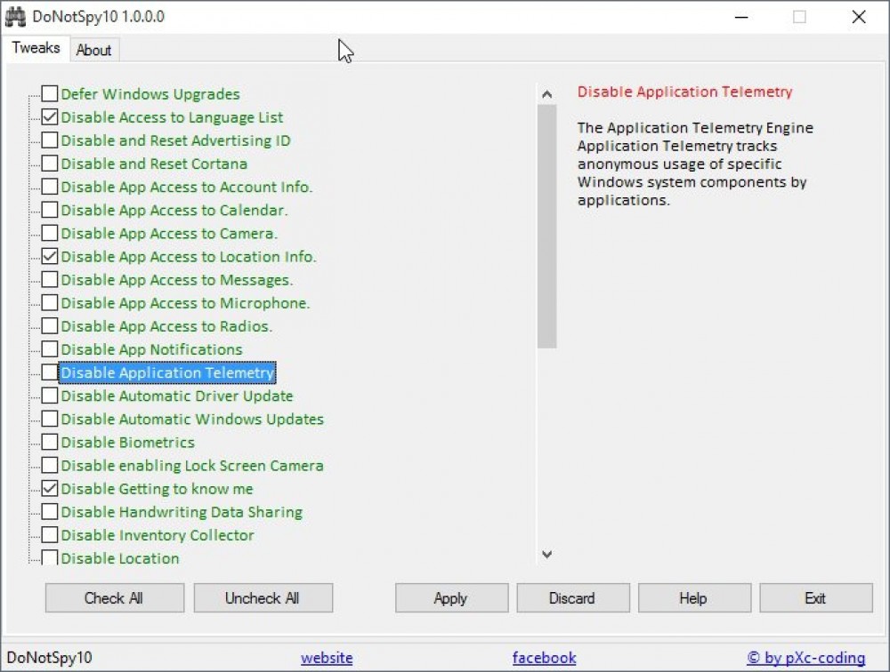
Task: Uncheck Disable Access to Language List
Action: point(50,116)
